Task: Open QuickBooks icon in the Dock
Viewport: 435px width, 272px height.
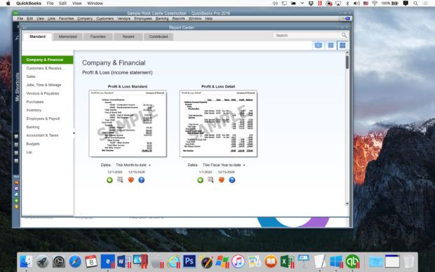Action: coord(352,261)
